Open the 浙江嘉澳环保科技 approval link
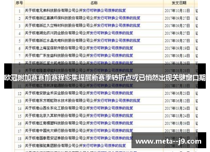Viewport: 210px width, 152px height. [83, 18]
